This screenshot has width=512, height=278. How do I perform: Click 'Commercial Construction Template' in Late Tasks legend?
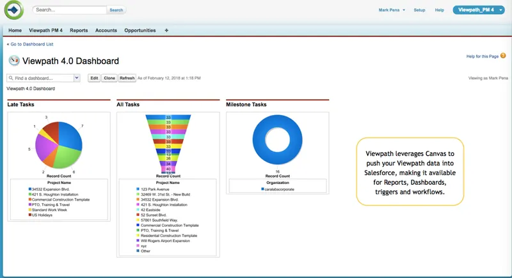point(61,199)
